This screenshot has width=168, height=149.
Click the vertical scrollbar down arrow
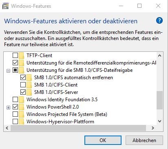click(x=160, y=121)
